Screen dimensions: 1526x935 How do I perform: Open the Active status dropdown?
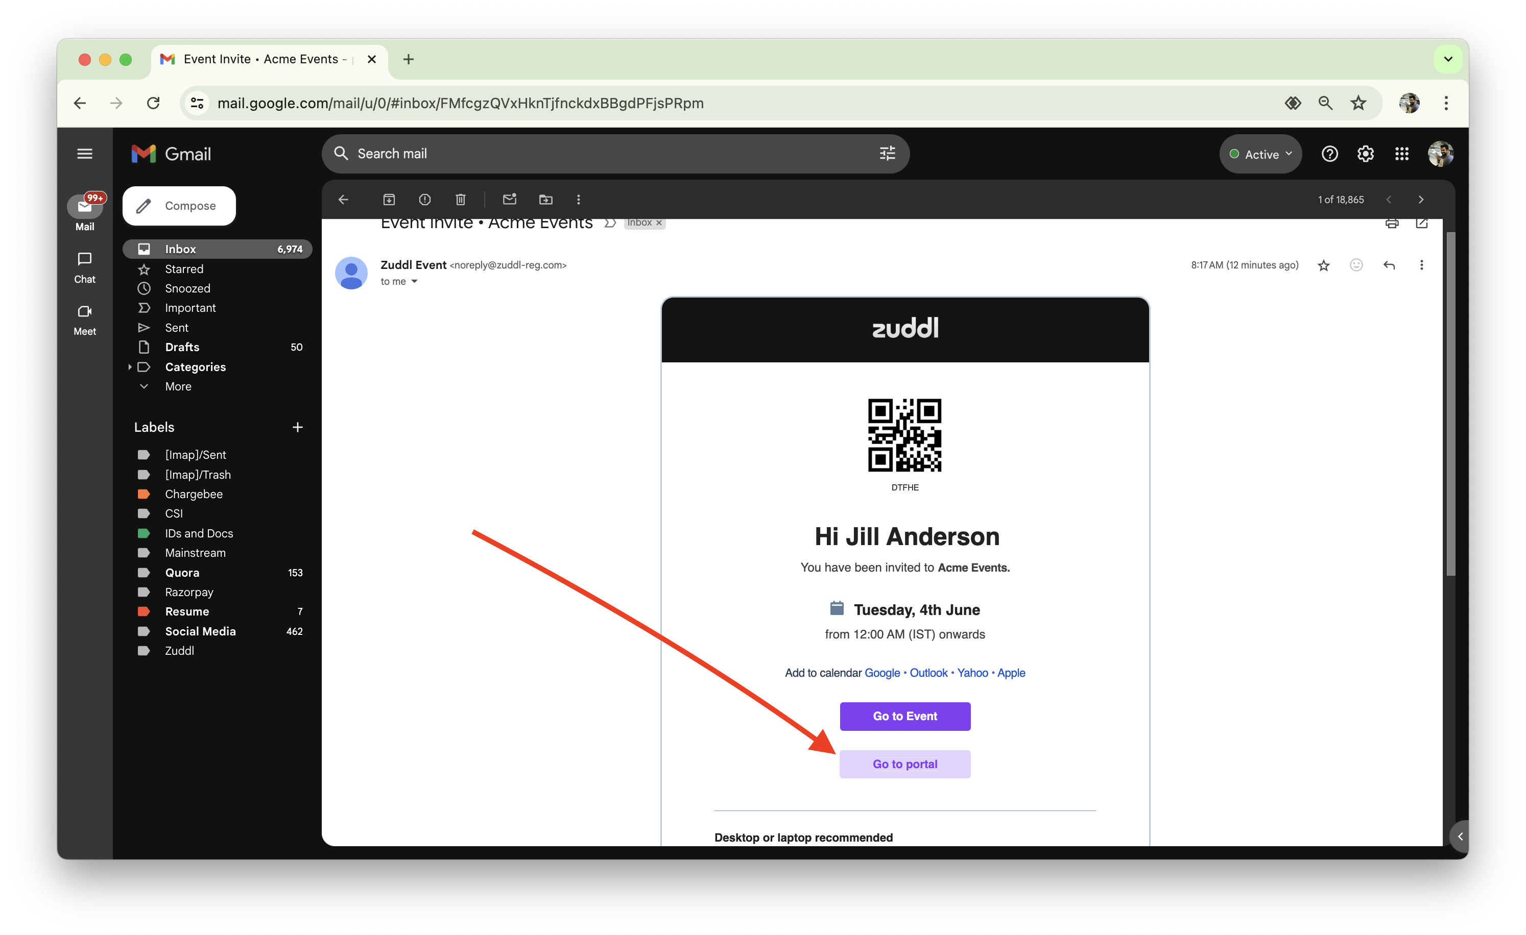point(1260,154)
